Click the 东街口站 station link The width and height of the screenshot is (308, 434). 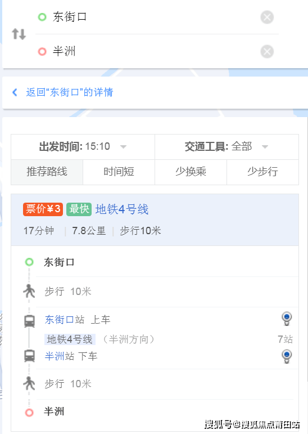pos(65,319)
